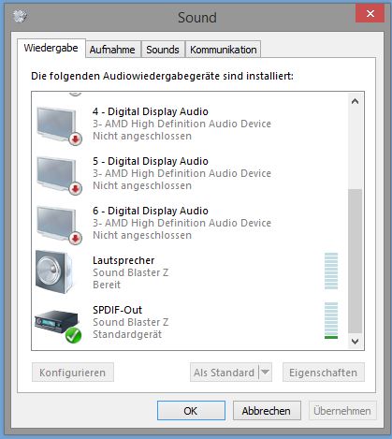392x439 pixels.
Task: Select the SPDIF-Out receiver device icon
Action: [57, 323]
